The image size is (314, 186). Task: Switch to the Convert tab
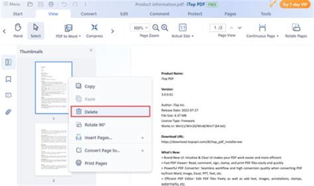(x=89, y=14)
